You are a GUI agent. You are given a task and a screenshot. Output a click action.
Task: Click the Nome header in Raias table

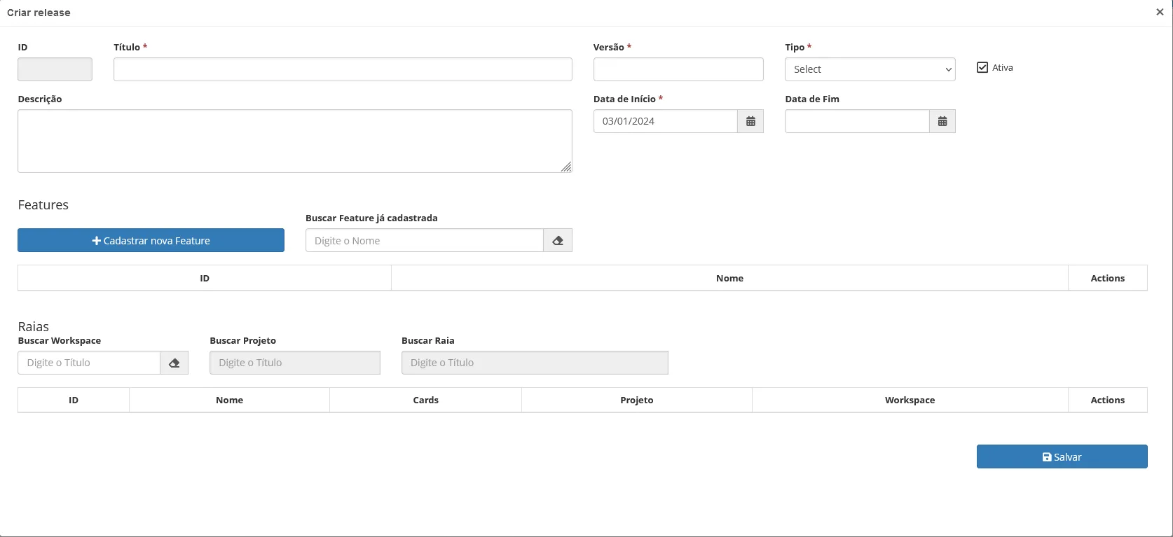229,400
